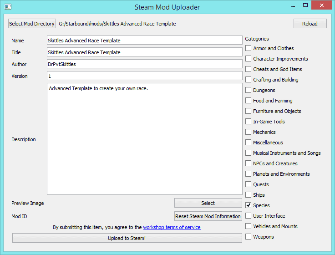Tick the Mechanics checkbox
Viewport: 335px width, 255px height.
(x=248, y=132)
